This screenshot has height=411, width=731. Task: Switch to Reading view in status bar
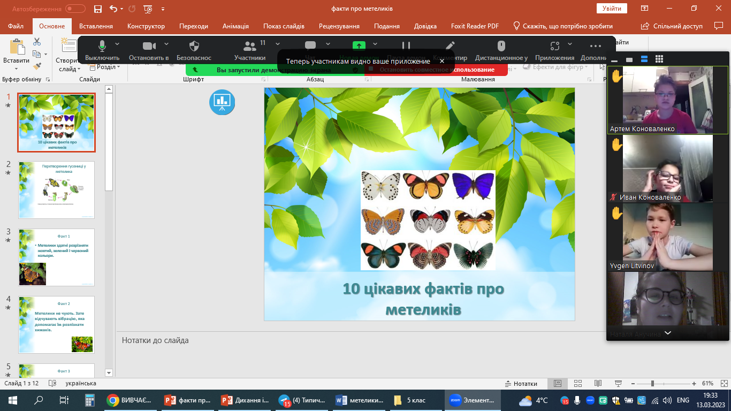[x=598, y=384]
